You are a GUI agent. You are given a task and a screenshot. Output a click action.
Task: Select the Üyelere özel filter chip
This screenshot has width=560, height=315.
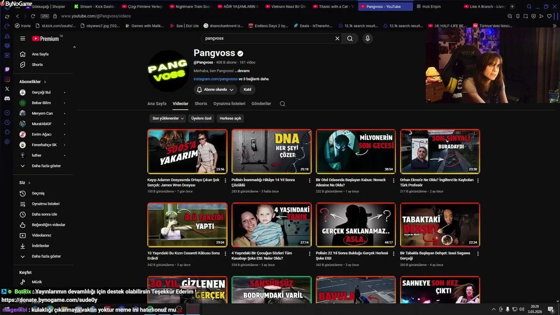pos(201,118)
